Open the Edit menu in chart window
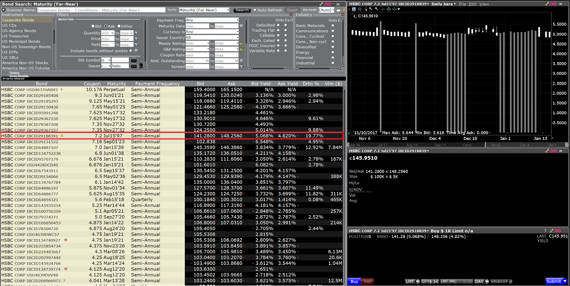 coord(472,4)
